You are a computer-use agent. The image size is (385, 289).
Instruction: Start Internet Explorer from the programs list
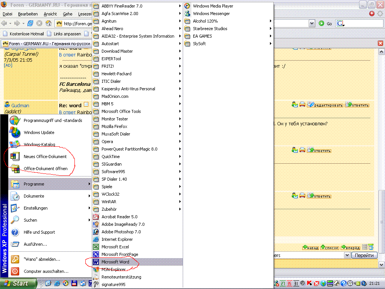(x=138, y=239)
